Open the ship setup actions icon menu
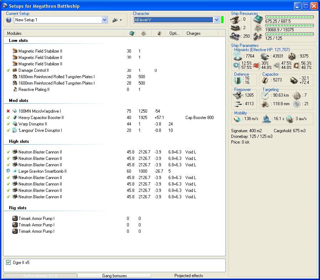 (x=117, y=20)
